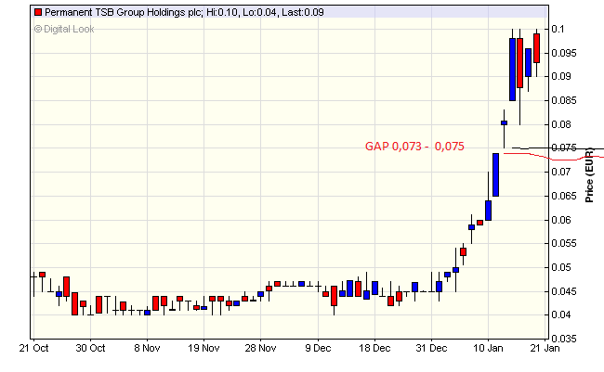Select the 30 Oct date label
Image resolution: width=604 pixels, height=372 pixels.
click(89, 349)
